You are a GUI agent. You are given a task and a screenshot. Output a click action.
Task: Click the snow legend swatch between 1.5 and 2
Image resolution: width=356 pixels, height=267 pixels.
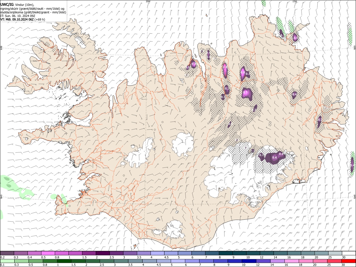pyautogui.click(x=89, y=253)
